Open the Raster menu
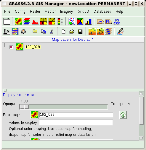The width and height of the screenshot is (146, 150). click(35, 12)
